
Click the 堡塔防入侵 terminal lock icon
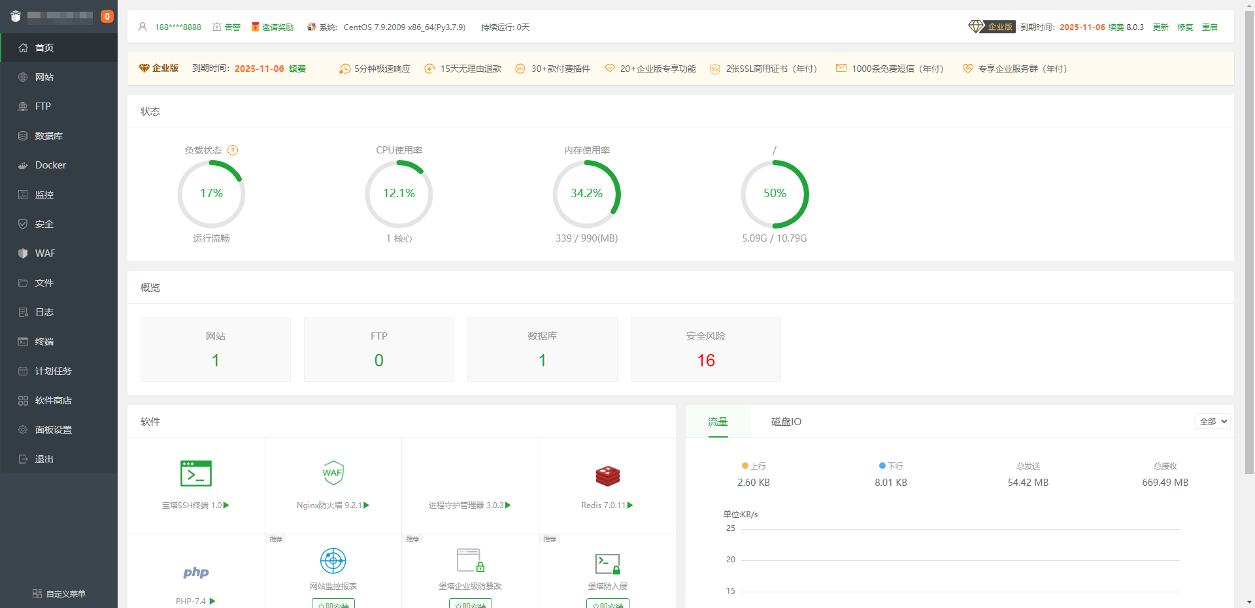608,564
